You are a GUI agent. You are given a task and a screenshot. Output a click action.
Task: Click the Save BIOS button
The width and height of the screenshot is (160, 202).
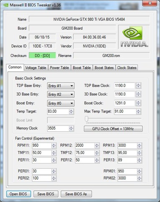point(46,194)
